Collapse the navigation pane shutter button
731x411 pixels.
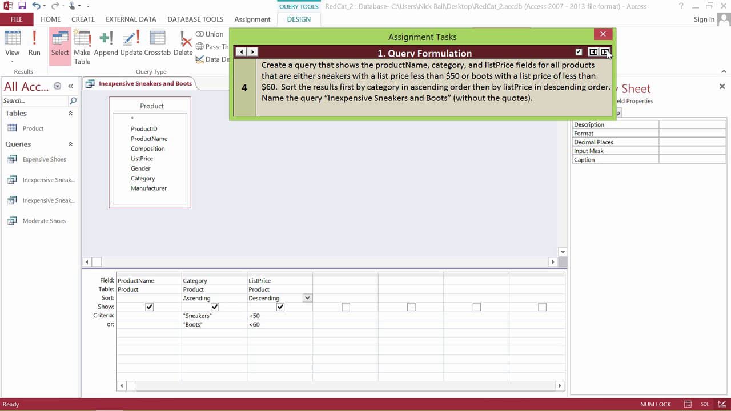pos(70,86)
